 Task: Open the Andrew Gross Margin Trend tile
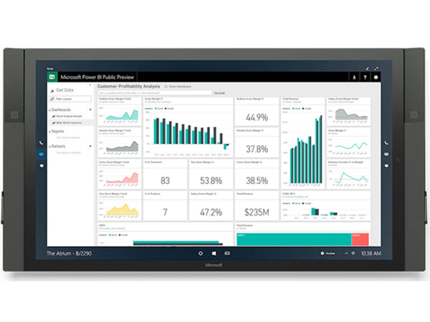pyautogui.click(x=120, y=112)
